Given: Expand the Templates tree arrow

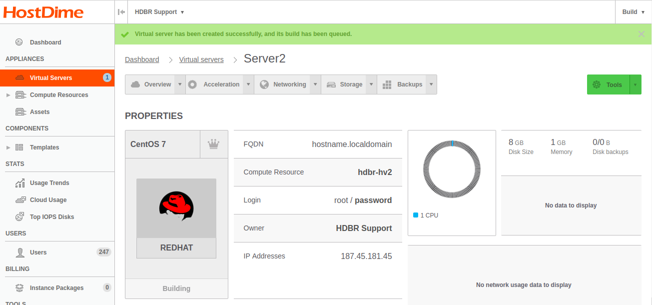Looking at the screenshot, I should (8, 147).
